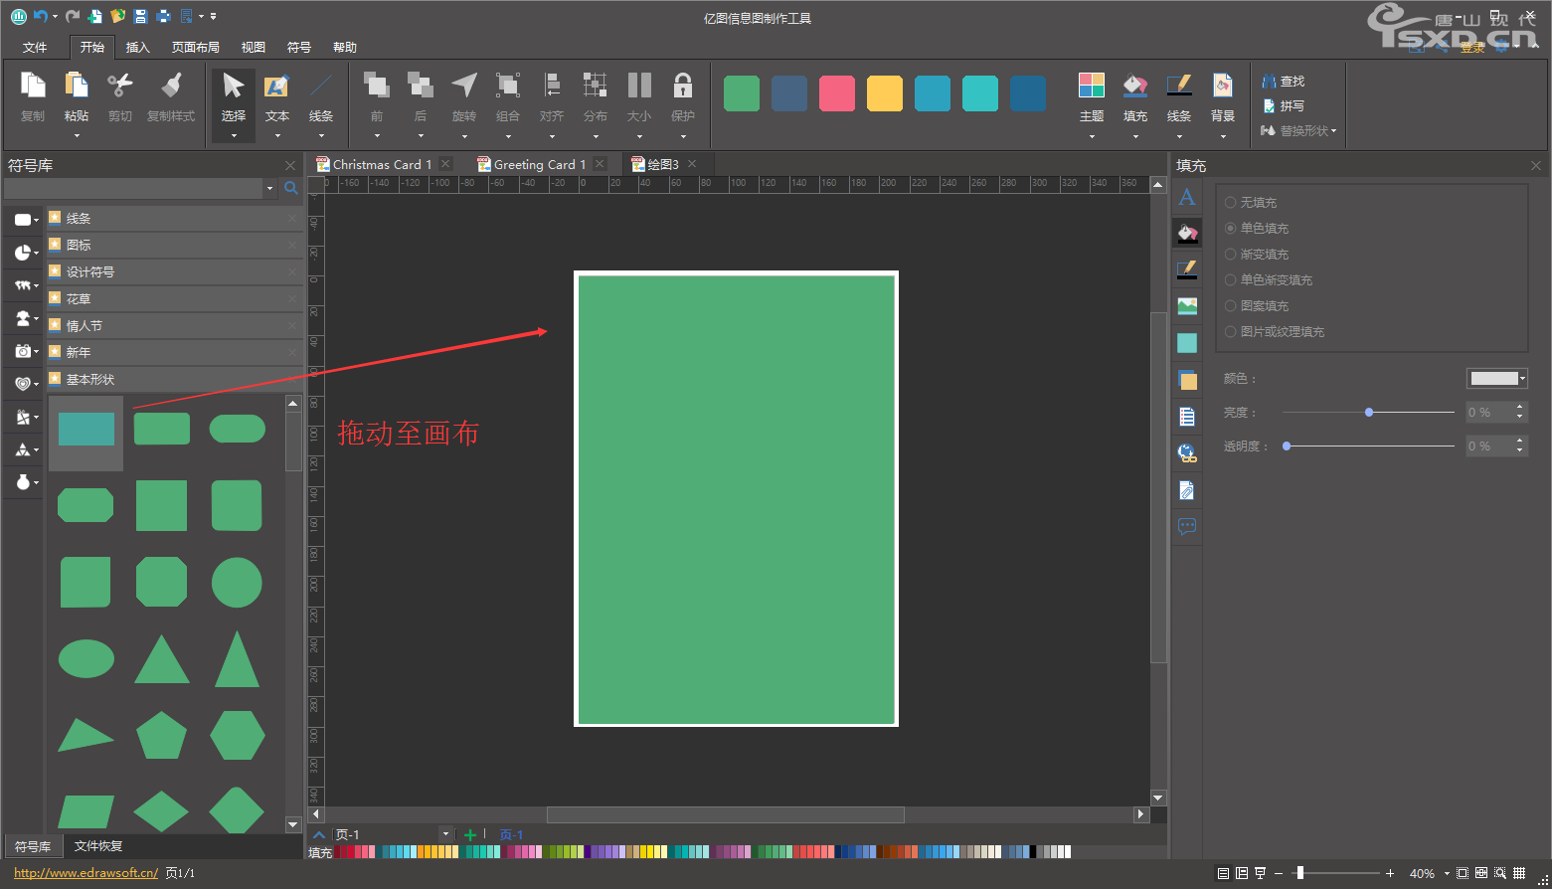Click the 对齐 (Align) icon
Image resolution: width=1552 pixels, height=889 pixels.
(552, 87)
